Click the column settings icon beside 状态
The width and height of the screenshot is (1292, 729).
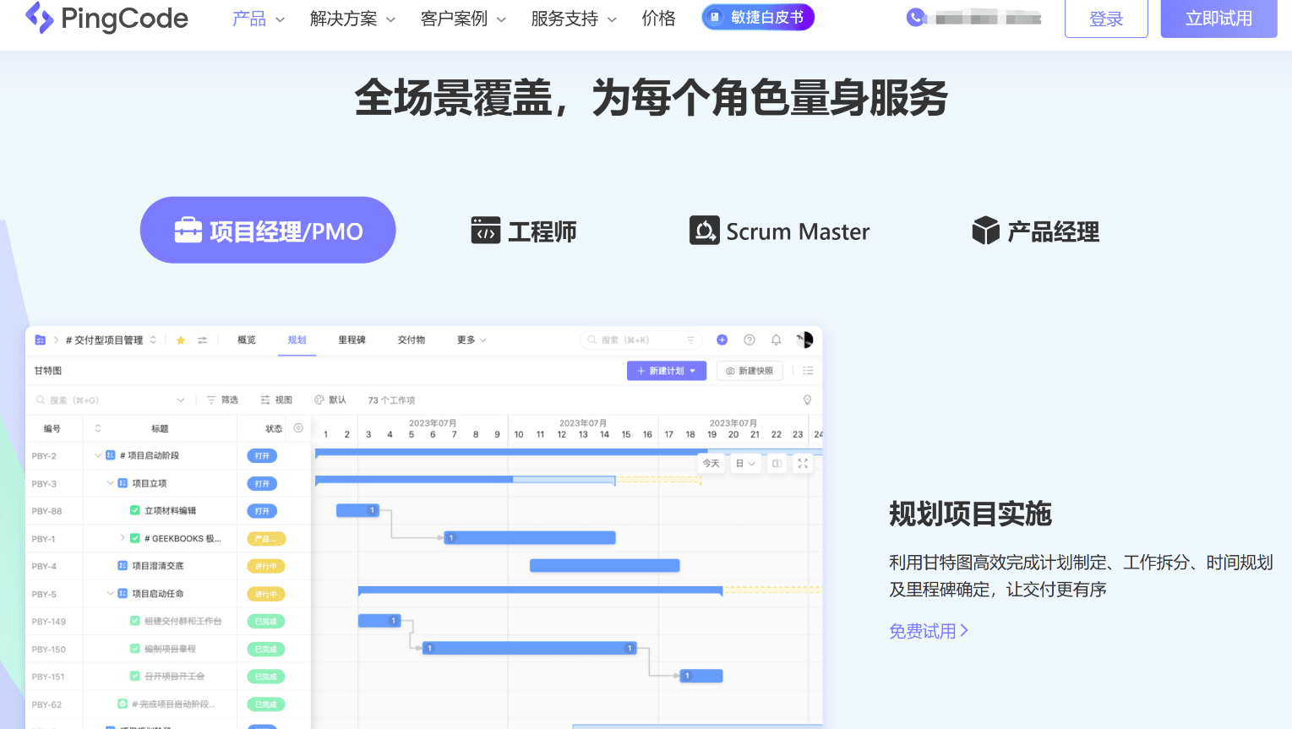tap(298, 428)
